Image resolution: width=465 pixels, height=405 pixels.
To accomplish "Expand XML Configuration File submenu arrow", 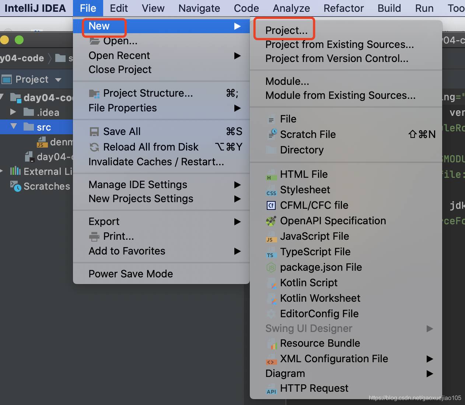I will 430,359.
